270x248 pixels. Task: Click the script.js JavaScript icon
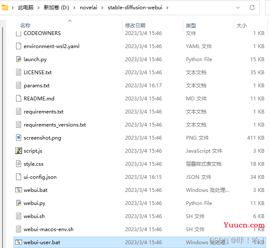tap(19, 151)
